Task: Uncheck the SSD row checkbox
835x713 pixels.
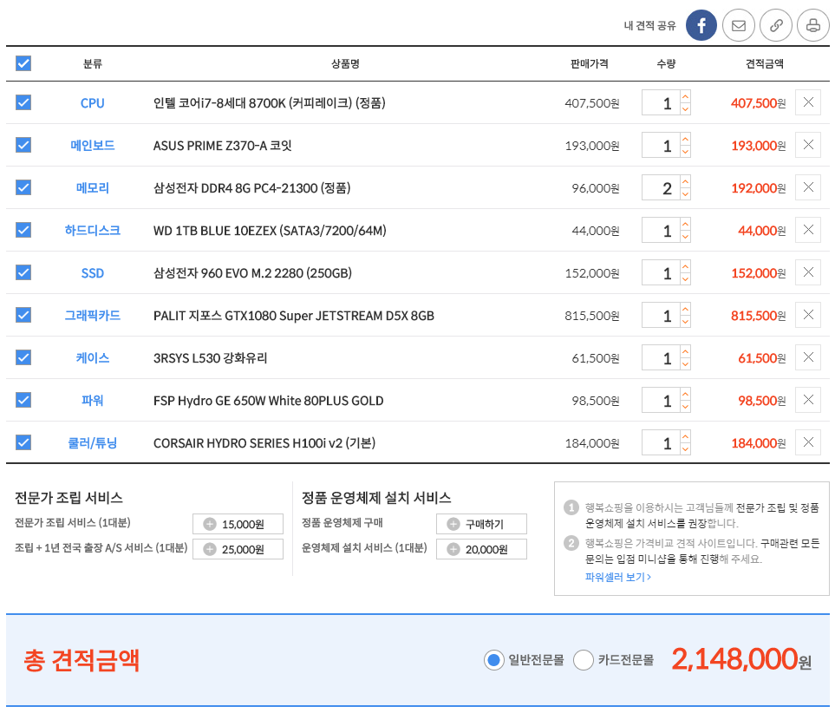Action: [x=23, y=272]
